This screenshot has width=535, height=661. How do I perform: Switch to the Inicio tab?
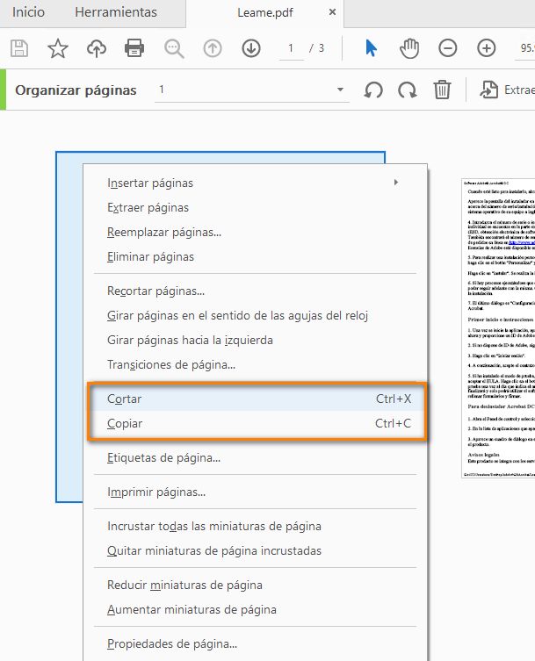click(x=28, y=12)
